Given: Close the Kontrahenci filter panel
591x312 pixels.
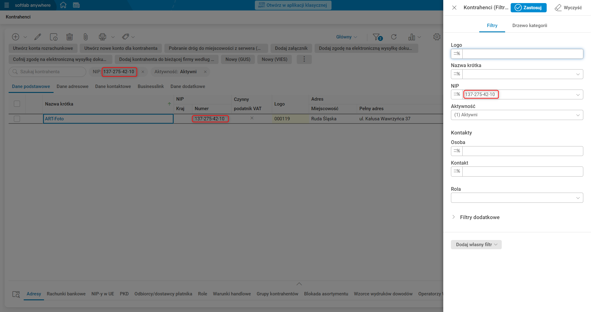Looking at the screenshot, I should 454,8.
